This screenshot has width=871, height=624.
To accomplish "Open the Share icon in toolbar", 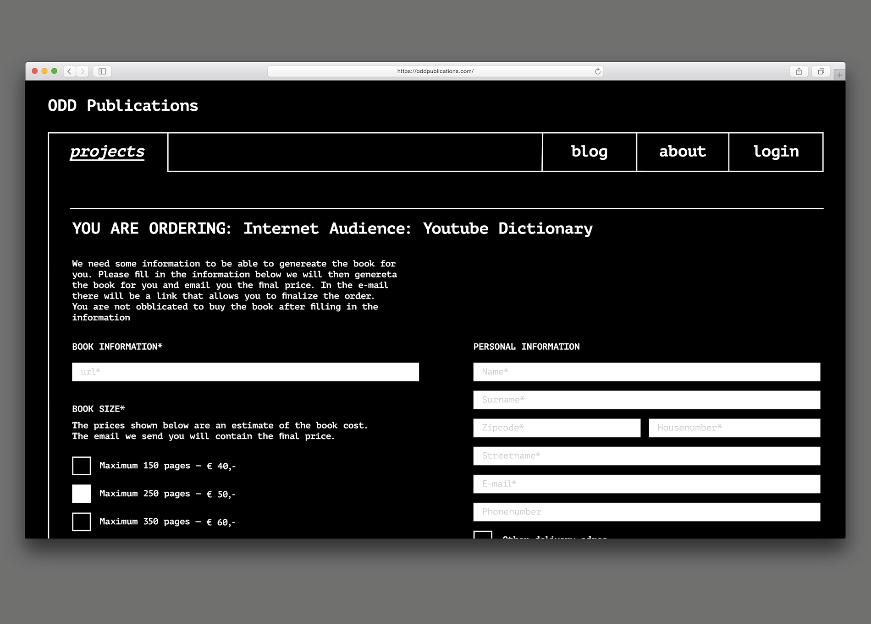I will coord(799,71).
